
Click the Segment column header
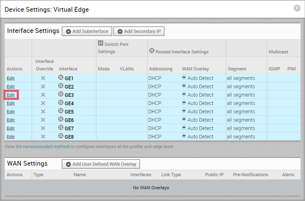pos(237,69)
